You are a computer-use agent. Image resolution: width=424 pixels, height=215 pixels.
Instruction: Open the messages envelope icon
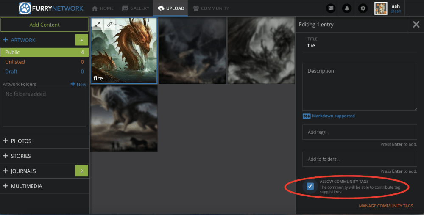point(331,8)
